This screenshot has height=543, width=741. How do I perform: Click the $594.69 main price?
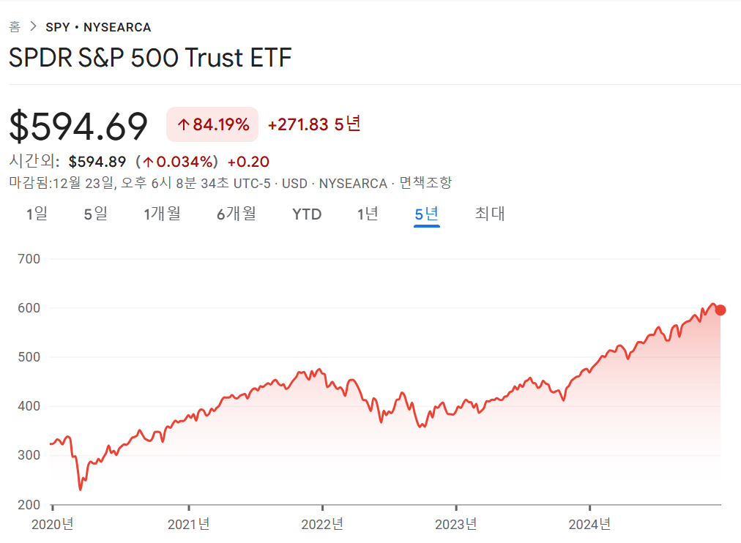(x=78, y=126)
